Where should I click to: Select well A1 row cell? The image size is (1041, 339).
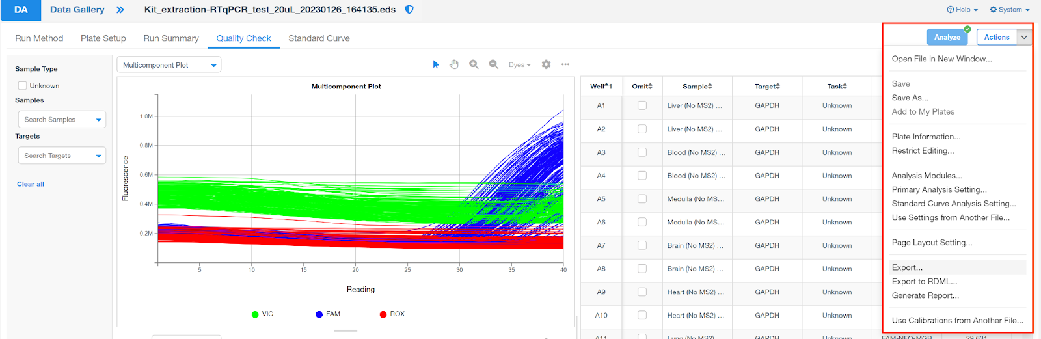[x=601, y=105]
